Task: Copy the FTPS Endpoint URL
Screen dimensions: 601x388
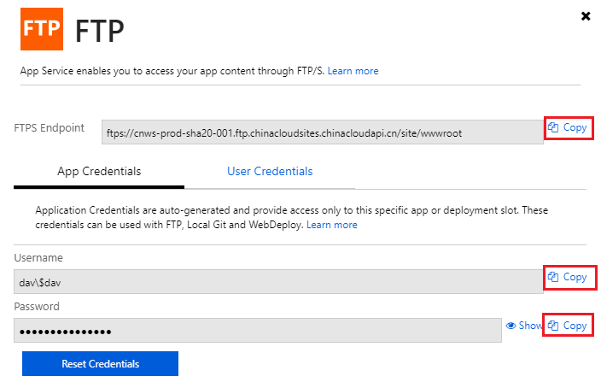Action: point(569,128)
